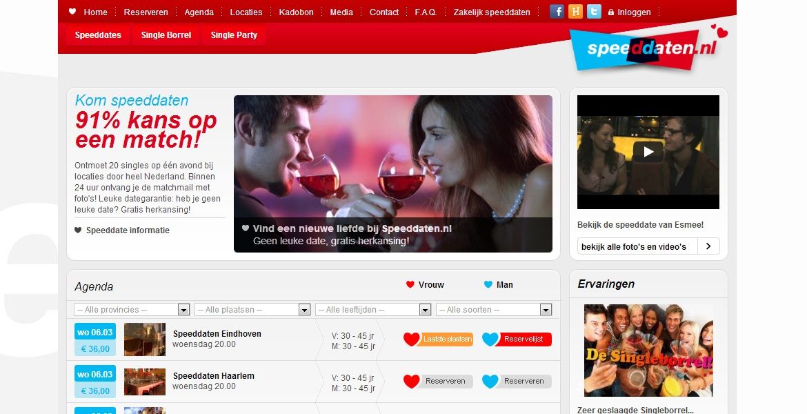Click the 'Ervaringen' heading
The width and height of the screenshot is (807, 414).
(606, 284)
